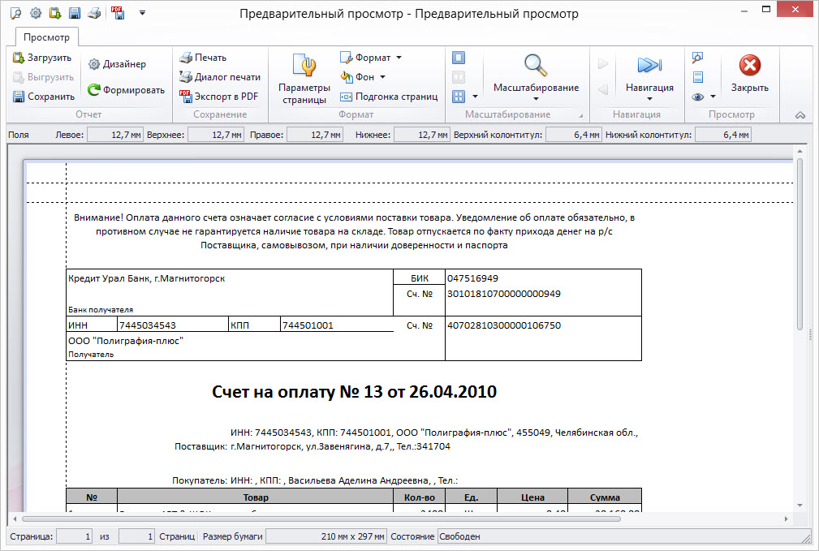Image resolution: width=819 pixels, height=551 pixels.
Task: Click Сохранить in the Отчет group
Action: point(44,97)
